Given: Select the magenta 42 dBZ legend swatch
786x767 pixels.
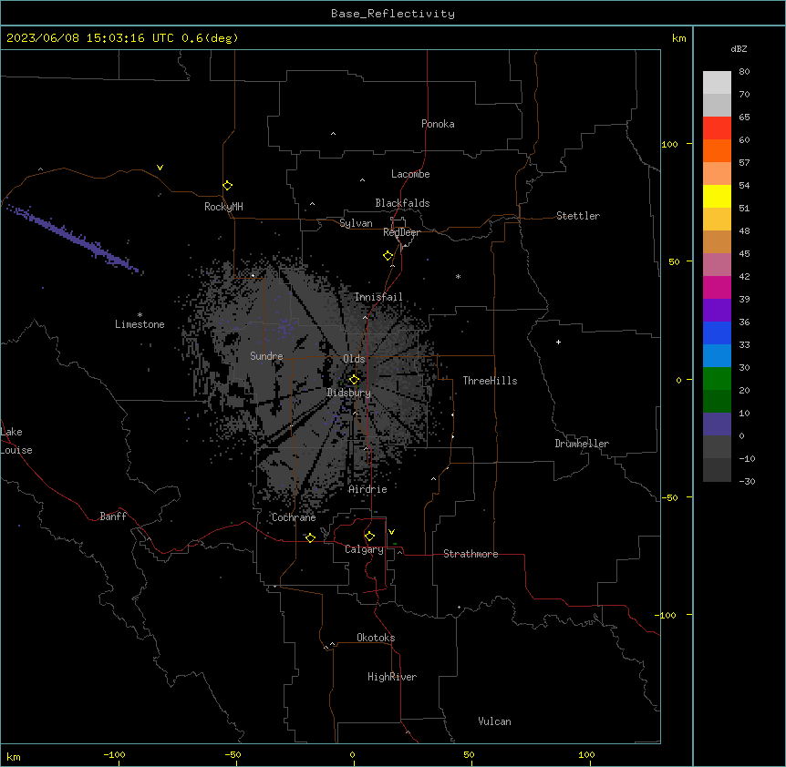Looking at the screenshot, I should (717, 287).
